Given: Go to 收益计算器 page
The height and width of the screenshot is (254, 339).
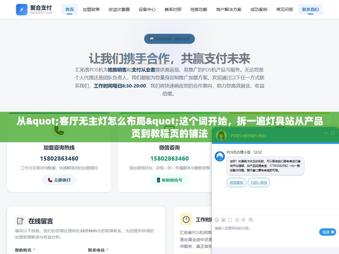Looking at the screenshot, I should (x=119, y=9).
